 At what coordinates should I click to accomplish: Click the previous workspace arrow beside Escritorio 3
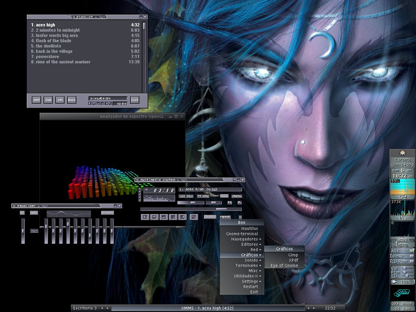pos(102,308)
